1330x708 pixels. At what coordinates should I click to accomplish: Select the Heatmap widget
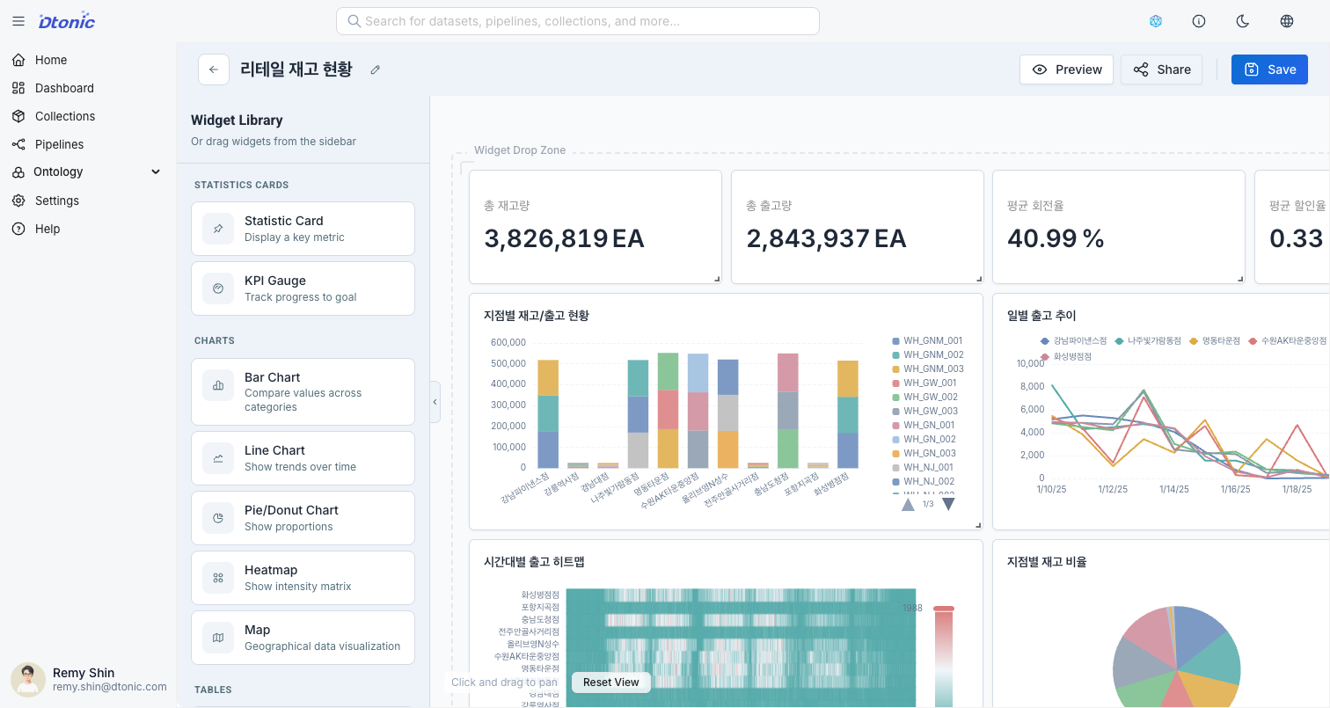[303, 578]
